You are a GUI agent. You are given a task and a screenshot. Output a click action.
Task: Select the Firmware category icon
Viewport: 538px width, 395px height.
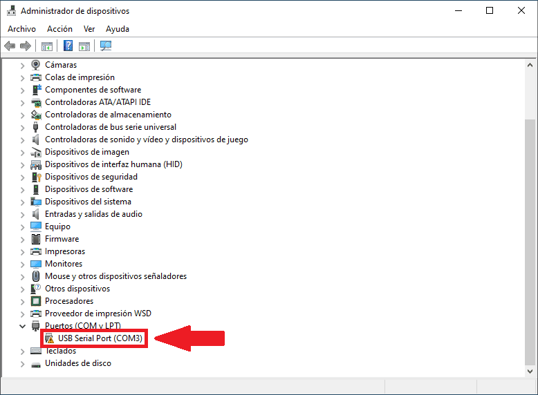pyautogui.click(x=36, y=239)
